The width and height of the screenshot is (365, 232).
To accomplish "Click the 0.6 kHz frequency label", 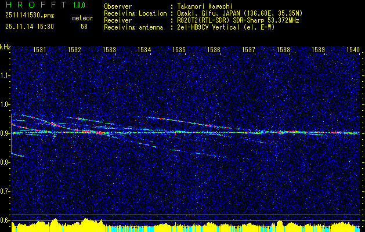I will click(x=5, y=220).
